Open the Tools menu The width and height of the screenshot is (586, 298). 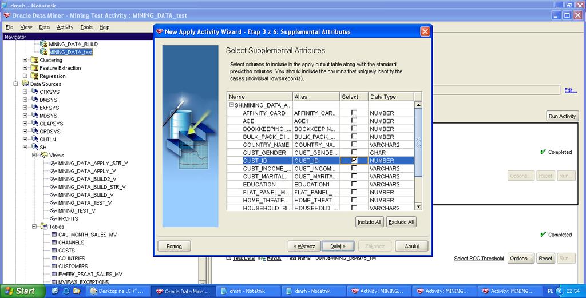click(86, 27)
